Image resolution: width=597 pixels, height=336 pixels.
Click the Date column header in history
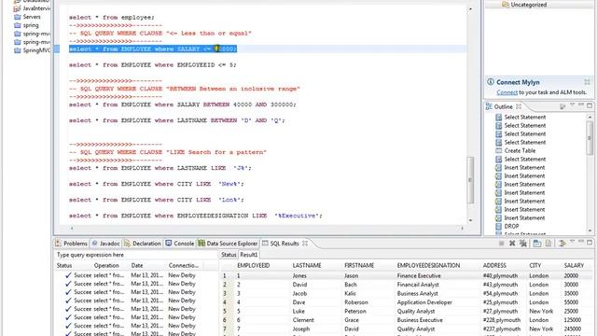click(x=137, y=265)
